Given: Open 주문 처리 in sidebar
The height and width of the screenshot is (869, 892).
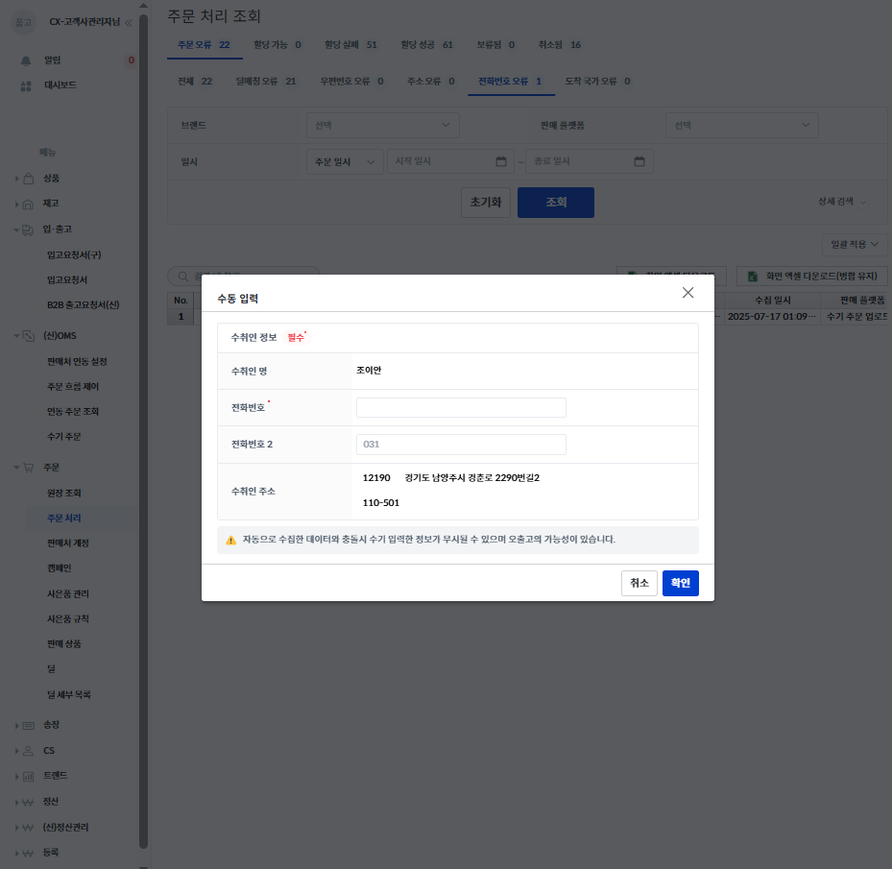Looking at the screenshot, I should [64, 519].
